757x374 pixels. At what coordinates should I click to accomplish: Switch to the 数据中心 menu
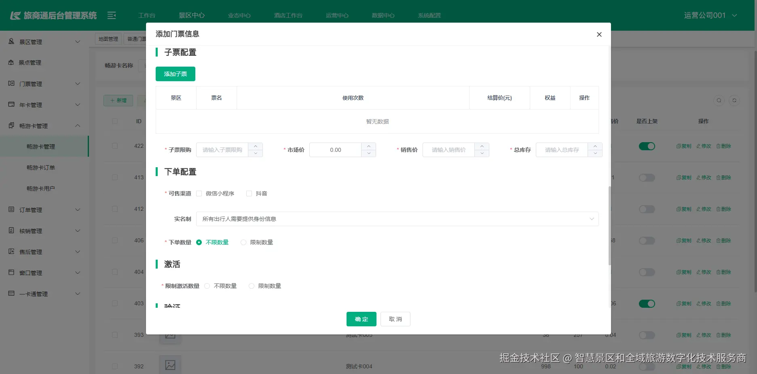(383, 15)
